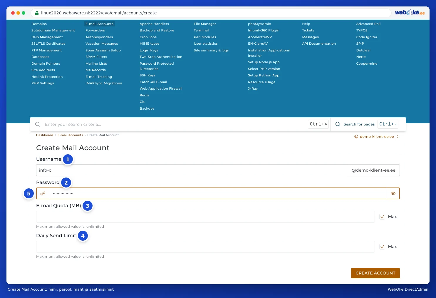Click the lock icon in the address bar
436x298 pixels.
tap(37, 13)
